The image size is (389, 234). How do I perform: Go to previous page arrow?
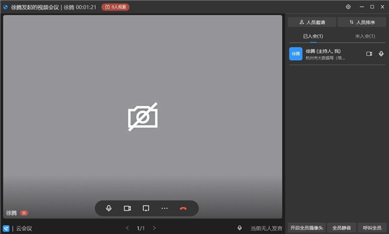(x=127, y=228)
